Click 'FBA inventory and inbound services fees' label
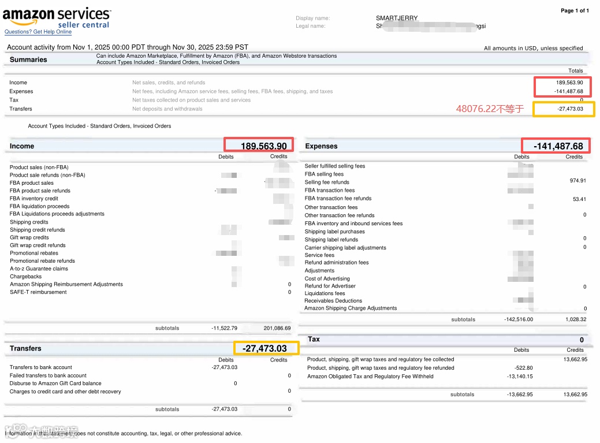The width and height of the screenshot is (600, 443). click(x=353, y=224)
